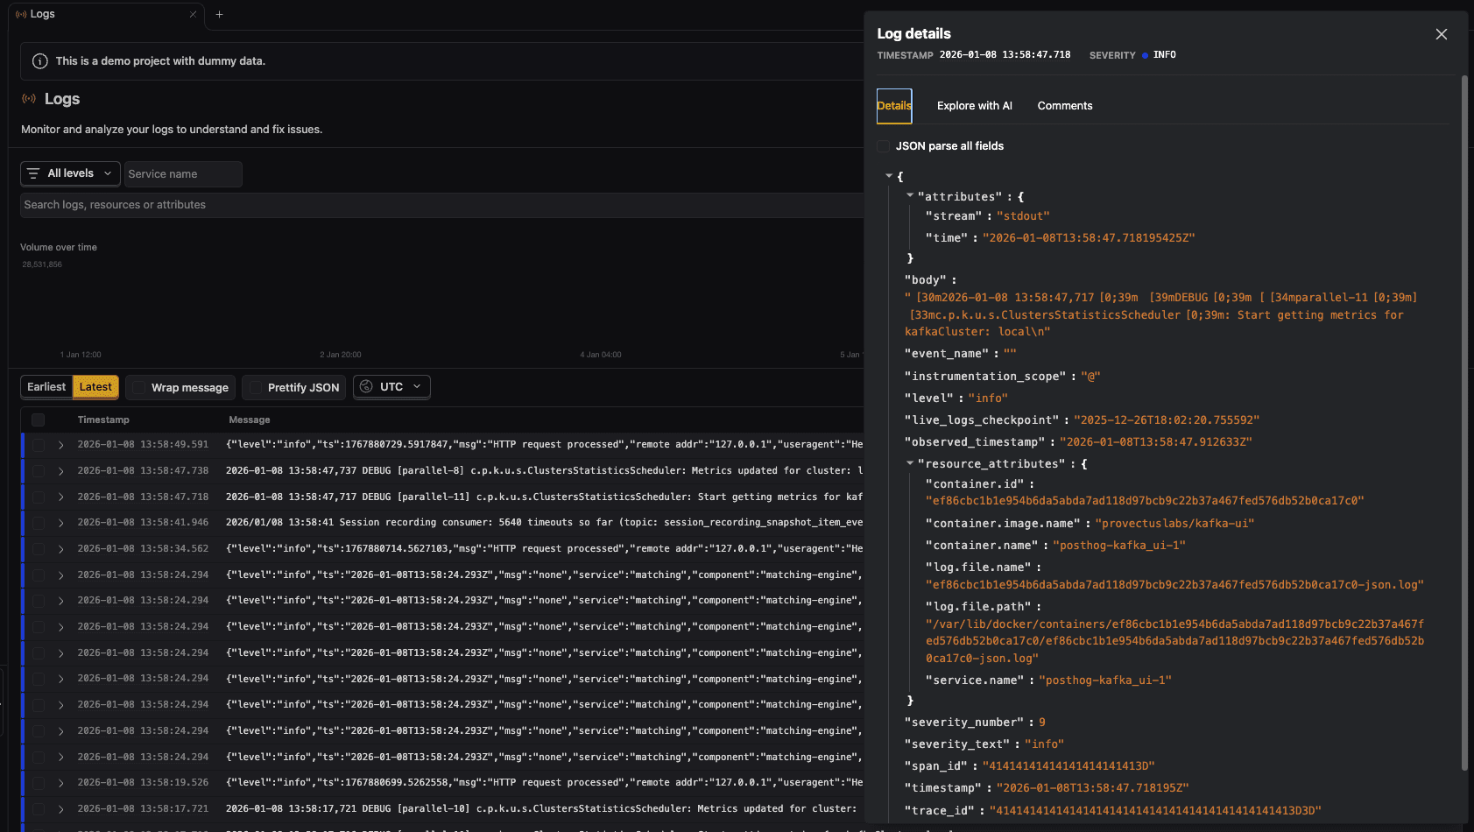Click the log.file.path value

[x=1174, y=641]
